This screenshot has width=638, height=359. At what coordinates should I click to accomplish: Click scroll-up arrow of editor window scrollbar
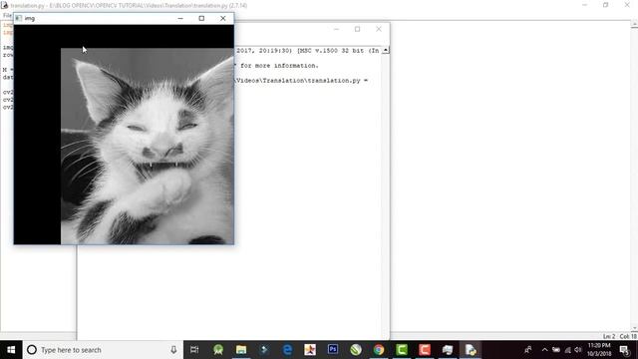click(x=634, y=24)
